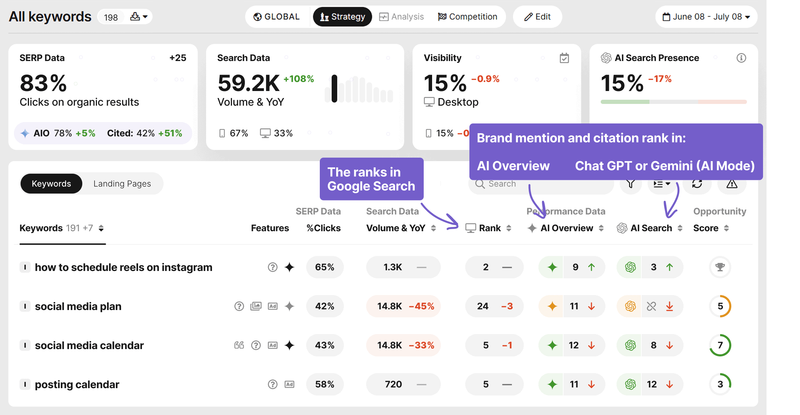Switch to the Analysis tab
The width and height of the screenshot is (800, 415).
coord(402,17)
